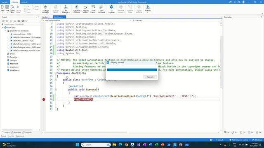Screen dimensions: 264x148
Task: Open the Test Manager menu
Action: [x=66, y=9]
